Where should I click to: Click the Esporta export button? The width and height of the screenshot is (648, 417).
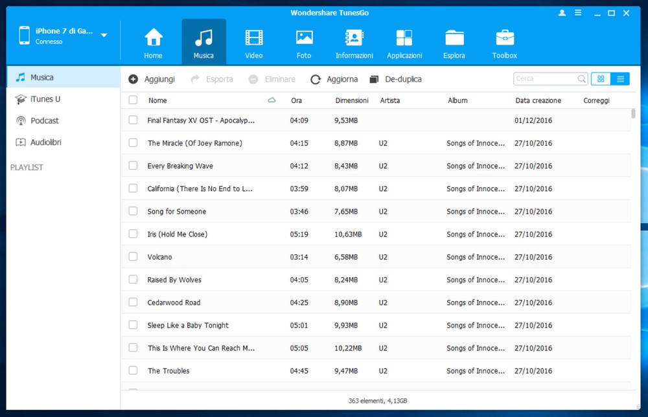(x=212, y=79)
